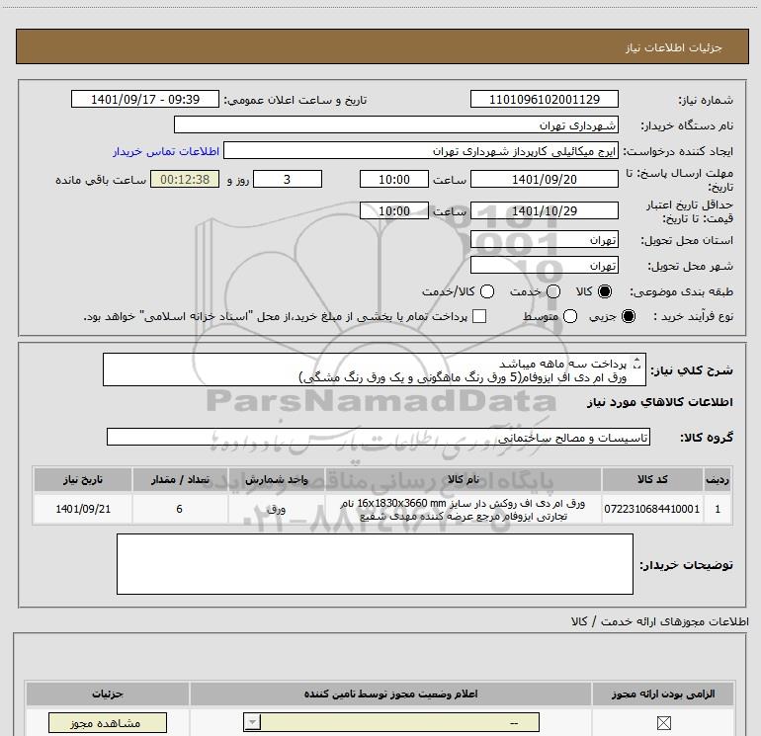This screenshot has width=761, height=736.
Task: Click the تعداد / مقدار column header
Action: point(180,479)
